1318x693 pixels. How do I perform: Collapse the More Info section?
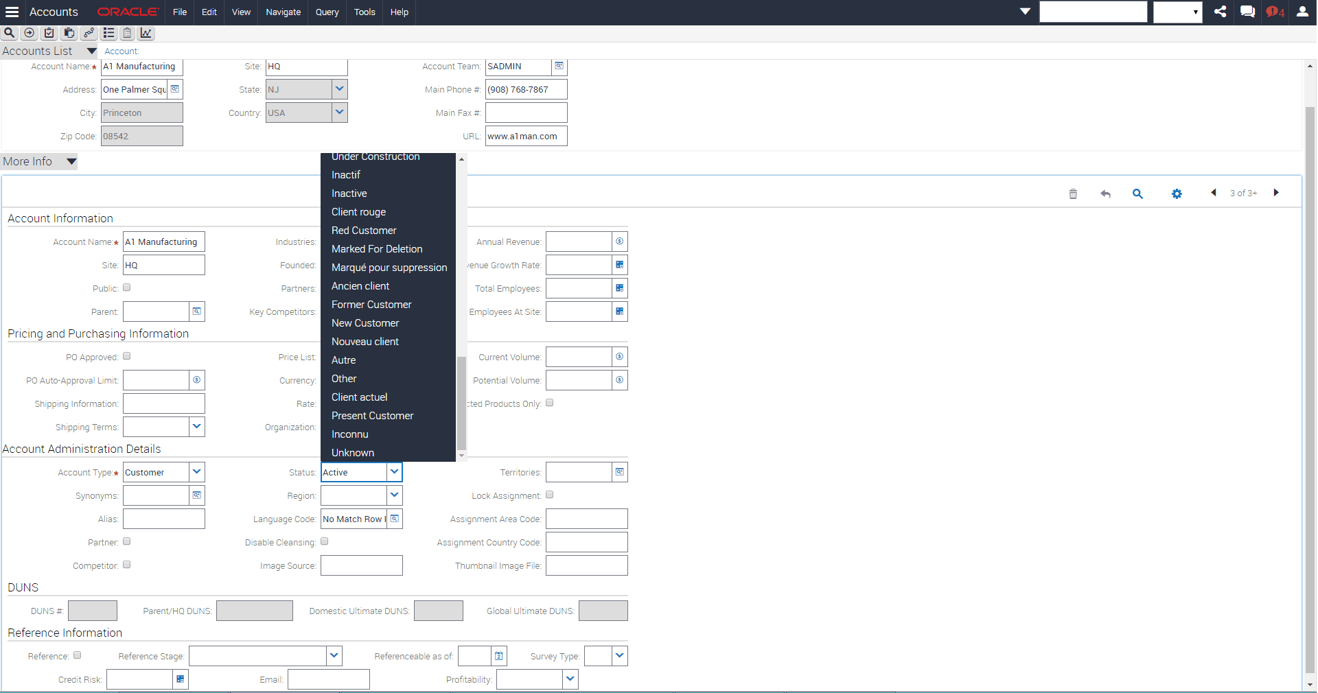point(71,161)
